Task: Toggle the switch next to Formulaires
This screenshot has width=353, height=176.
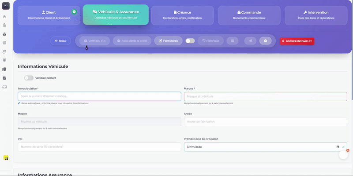Action: 190,41
